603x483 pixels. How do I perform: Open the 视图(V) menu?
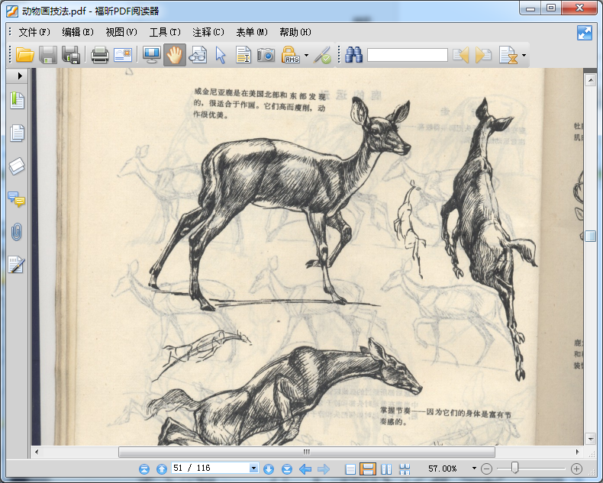pos(121,32)
